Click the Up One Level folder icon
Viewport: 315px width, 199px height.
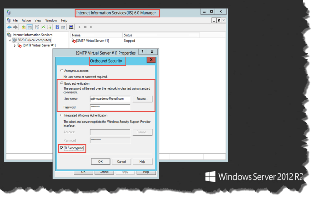(x=23, y=27)
